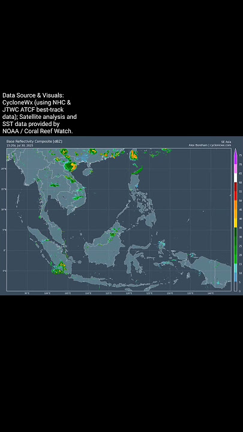Click the '75' colorbar tick label

[x=240, y=155]
